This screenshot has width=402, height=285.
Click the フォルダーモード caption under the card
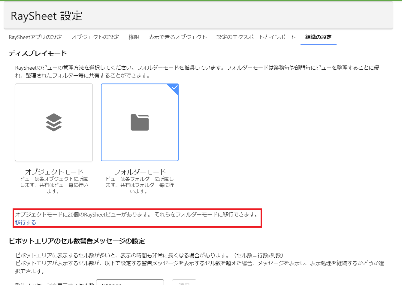[x=140, y=172]
